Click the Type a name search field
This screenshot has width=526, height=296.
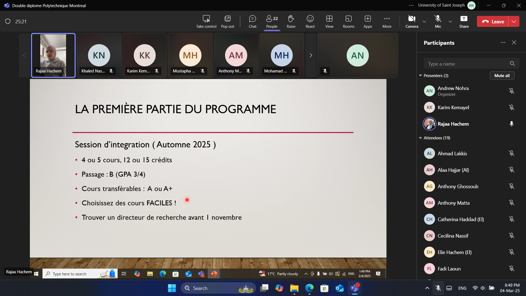click(466, 64)
